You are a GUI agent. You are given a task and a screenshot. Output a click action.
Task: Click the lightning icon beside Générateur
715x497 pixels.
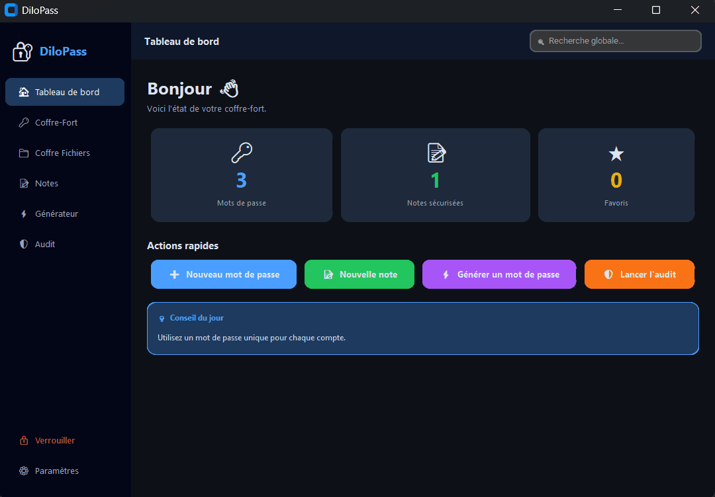(x=24, y=214)
